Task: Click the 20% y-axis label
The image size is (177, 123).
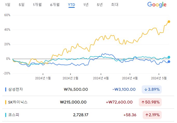Action: [x=7, y=44]
